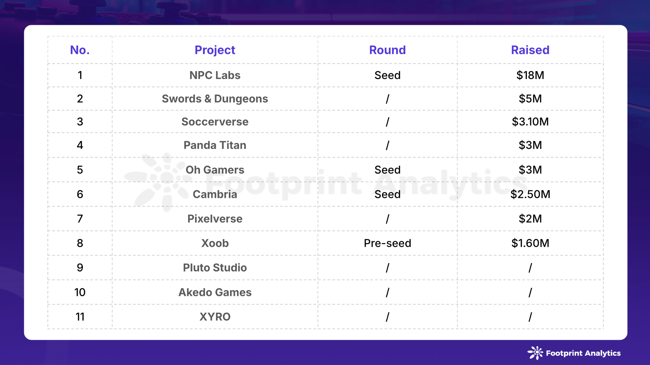Open the Xoob project entry

pyautogui.click(x=215, y=243)
